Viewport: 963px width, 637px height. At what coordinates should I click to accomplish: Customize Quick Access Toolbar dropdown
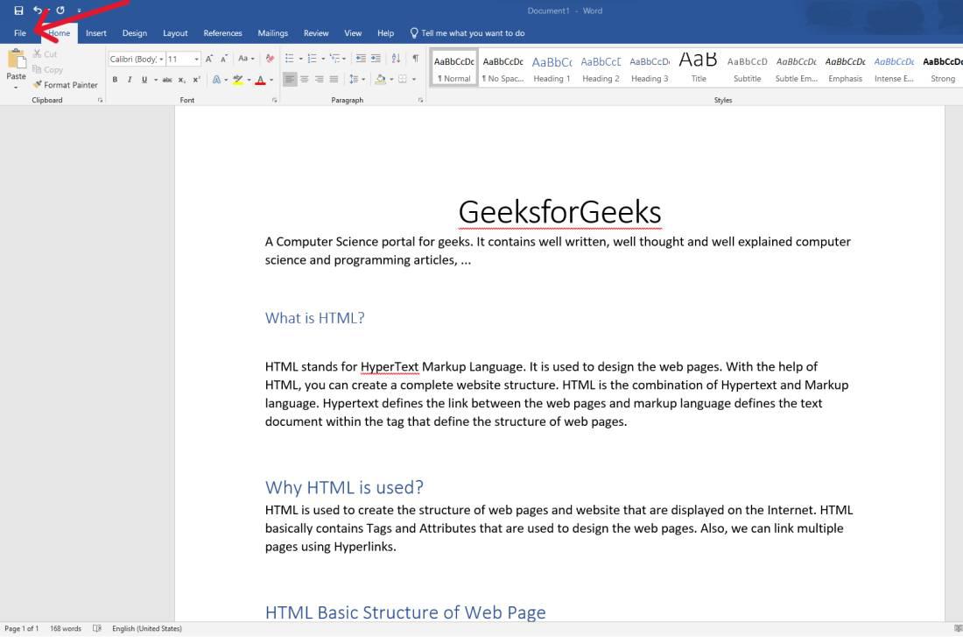tap(79, 11)
